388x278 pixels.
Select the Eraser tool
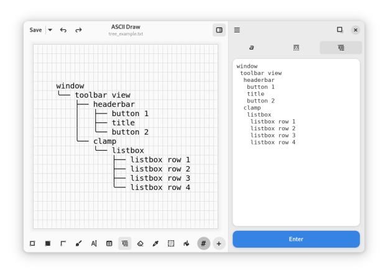click(x=140, y=244)
